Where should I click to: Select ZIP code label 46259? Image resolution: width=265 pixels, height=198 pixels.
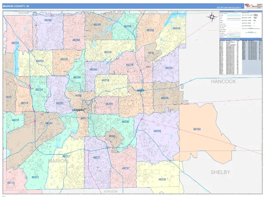(x=162, y=179)
